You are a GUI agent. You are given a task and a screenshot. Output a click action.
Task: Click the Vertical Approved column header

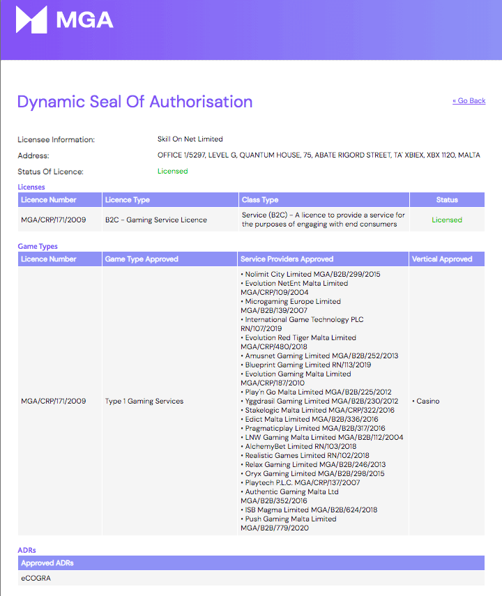coord(442,259)
